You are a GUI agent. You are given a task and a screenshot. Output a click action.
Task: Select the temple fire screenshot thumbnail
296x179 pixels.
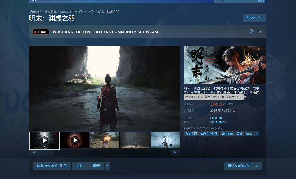[105, 140]
